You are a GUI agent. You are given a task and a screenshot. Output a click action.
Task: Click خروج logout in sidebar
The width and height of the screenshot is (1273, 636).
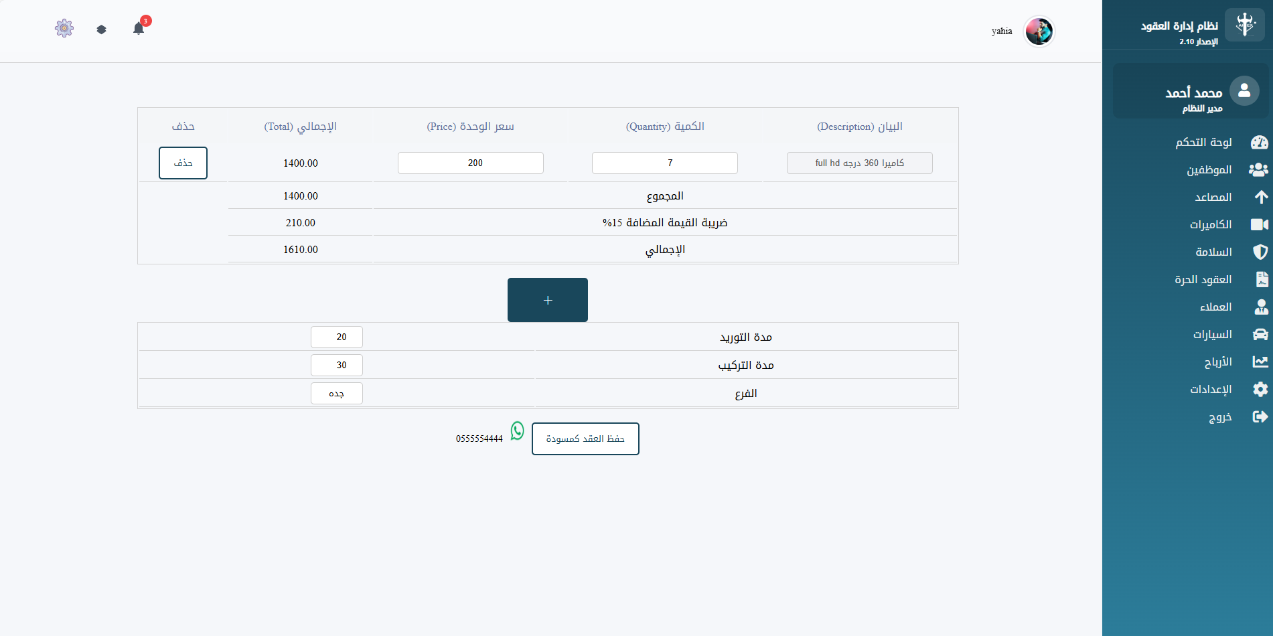[1220, 416]
